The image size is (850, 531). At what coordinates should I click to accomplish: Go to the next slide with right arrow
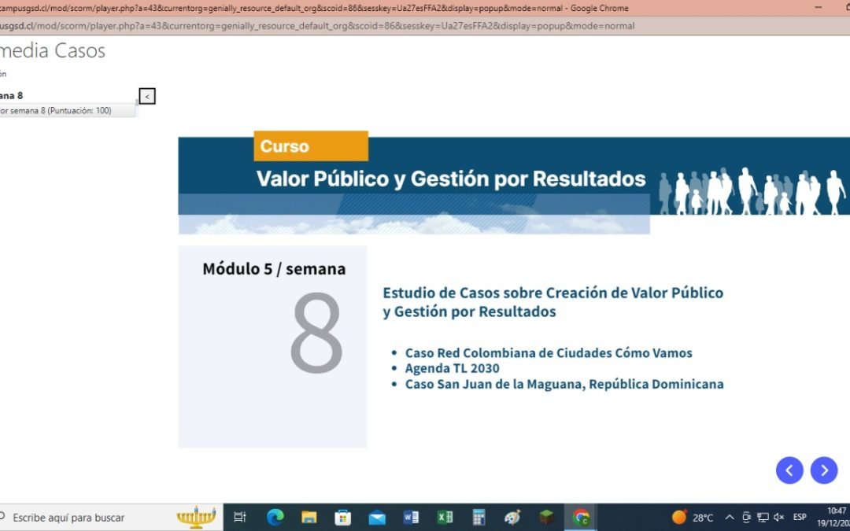point(824,470)
